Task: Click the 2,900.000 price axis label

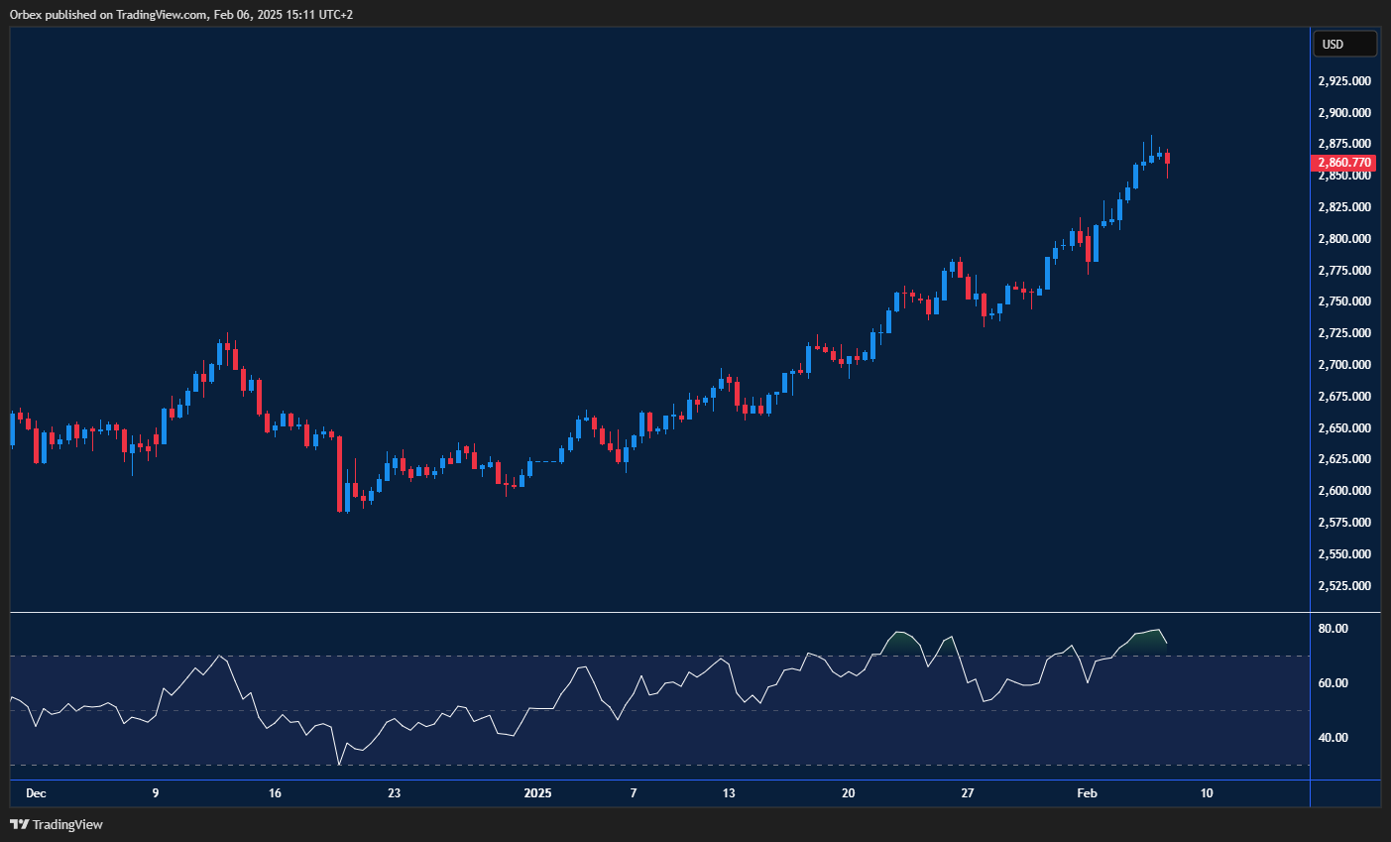Action: coord(1344,112)
